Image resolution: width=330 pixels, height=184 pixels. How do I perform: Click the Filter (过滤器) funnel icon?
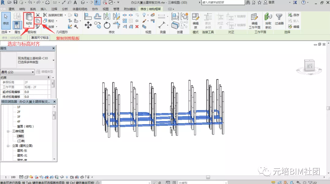[279, 18]
